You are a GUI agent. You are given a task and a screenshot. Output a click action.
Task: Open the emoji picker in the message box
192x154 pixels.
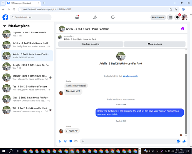[x=178, y=141]
